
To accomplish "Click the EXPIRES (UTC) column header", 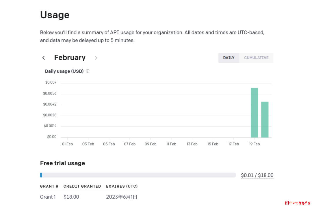I will (122, 186).
